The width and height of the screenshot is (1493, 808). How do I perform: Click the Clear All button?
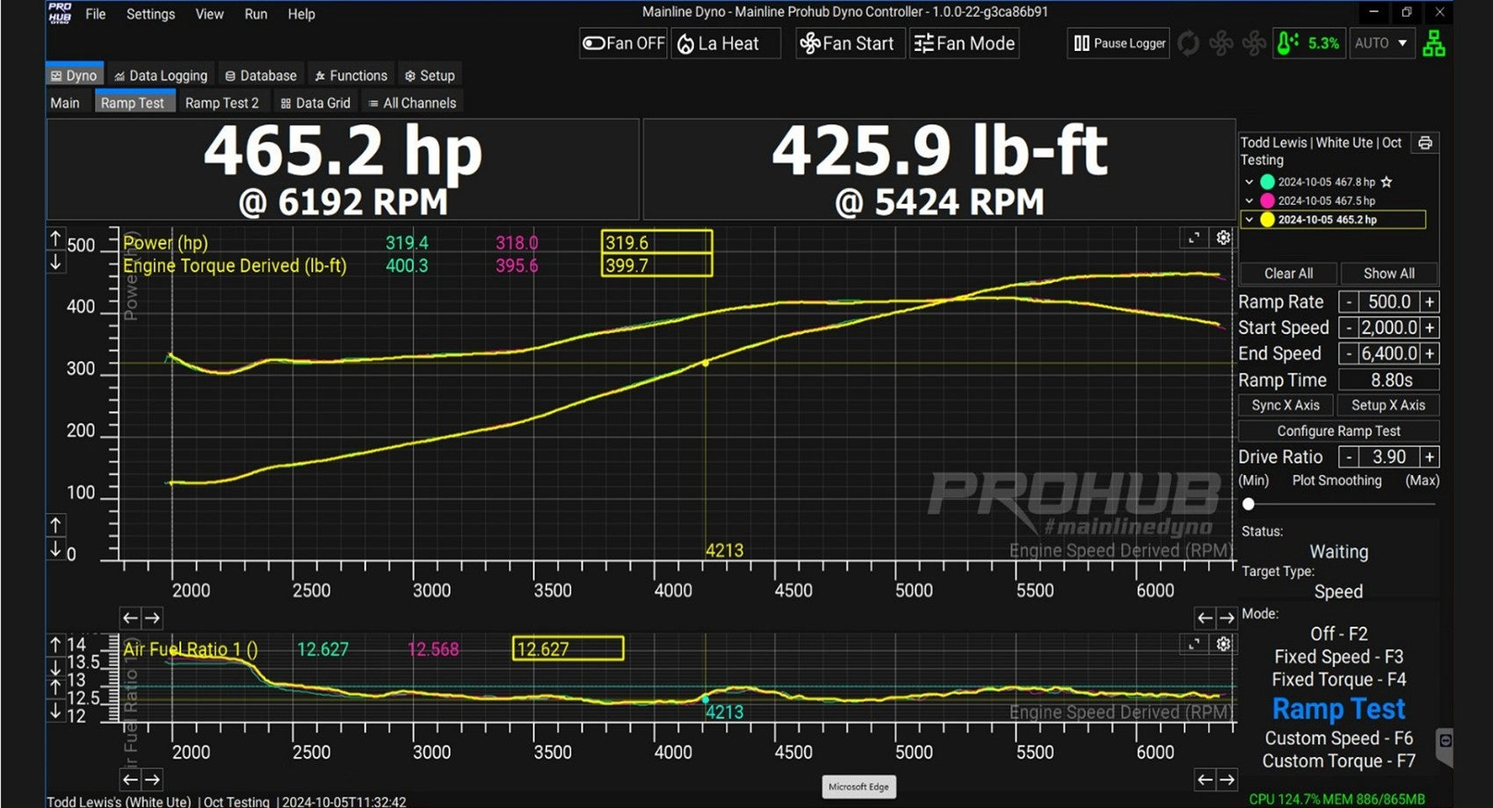1287,273
